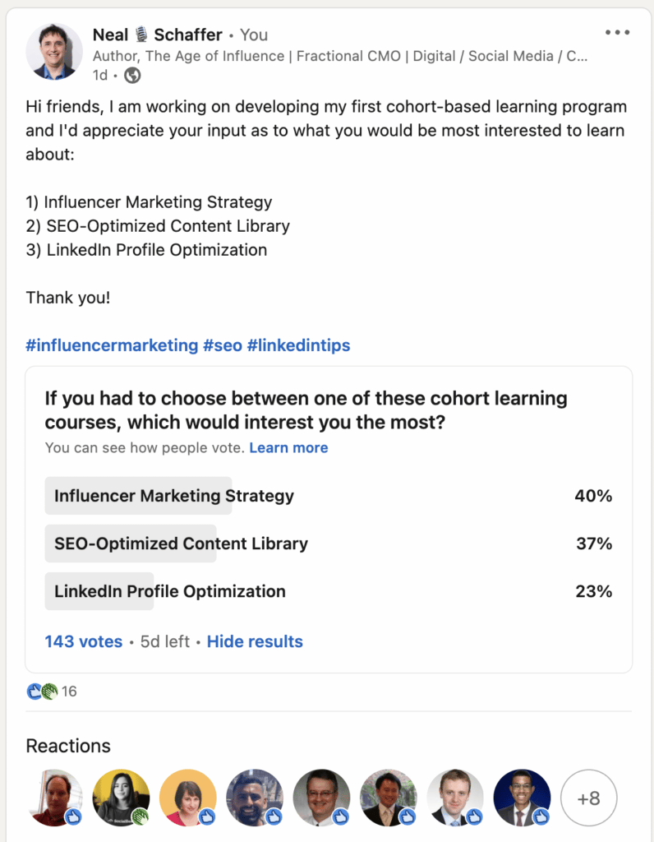Open the Learn more link in the poll
Screen dimensions: 654x842
click(x=288, y=447)
